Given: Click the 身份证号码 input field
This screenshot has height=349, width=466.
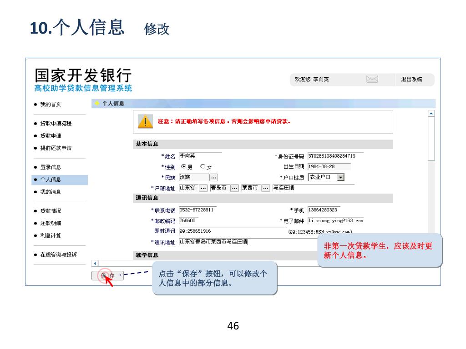Looking at the screenshot, I should pos(335,156).
